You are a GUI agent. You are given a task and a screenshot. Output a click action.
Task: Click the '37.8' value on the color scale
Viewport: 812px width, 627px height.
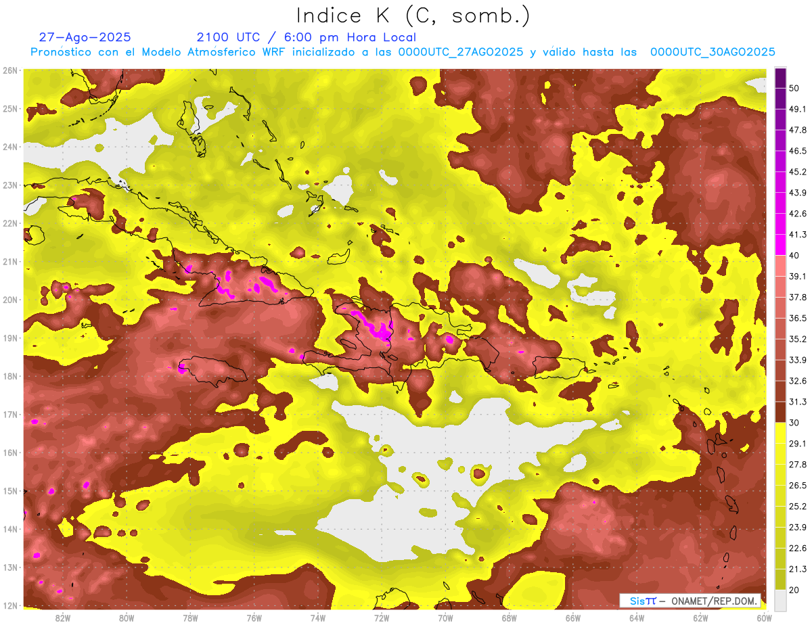(x=798, y=297)
